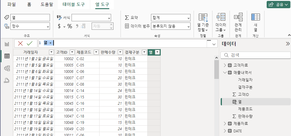Open the Model view sidebar icon
Screen dimensions: 291x136
tap(7, 68)
